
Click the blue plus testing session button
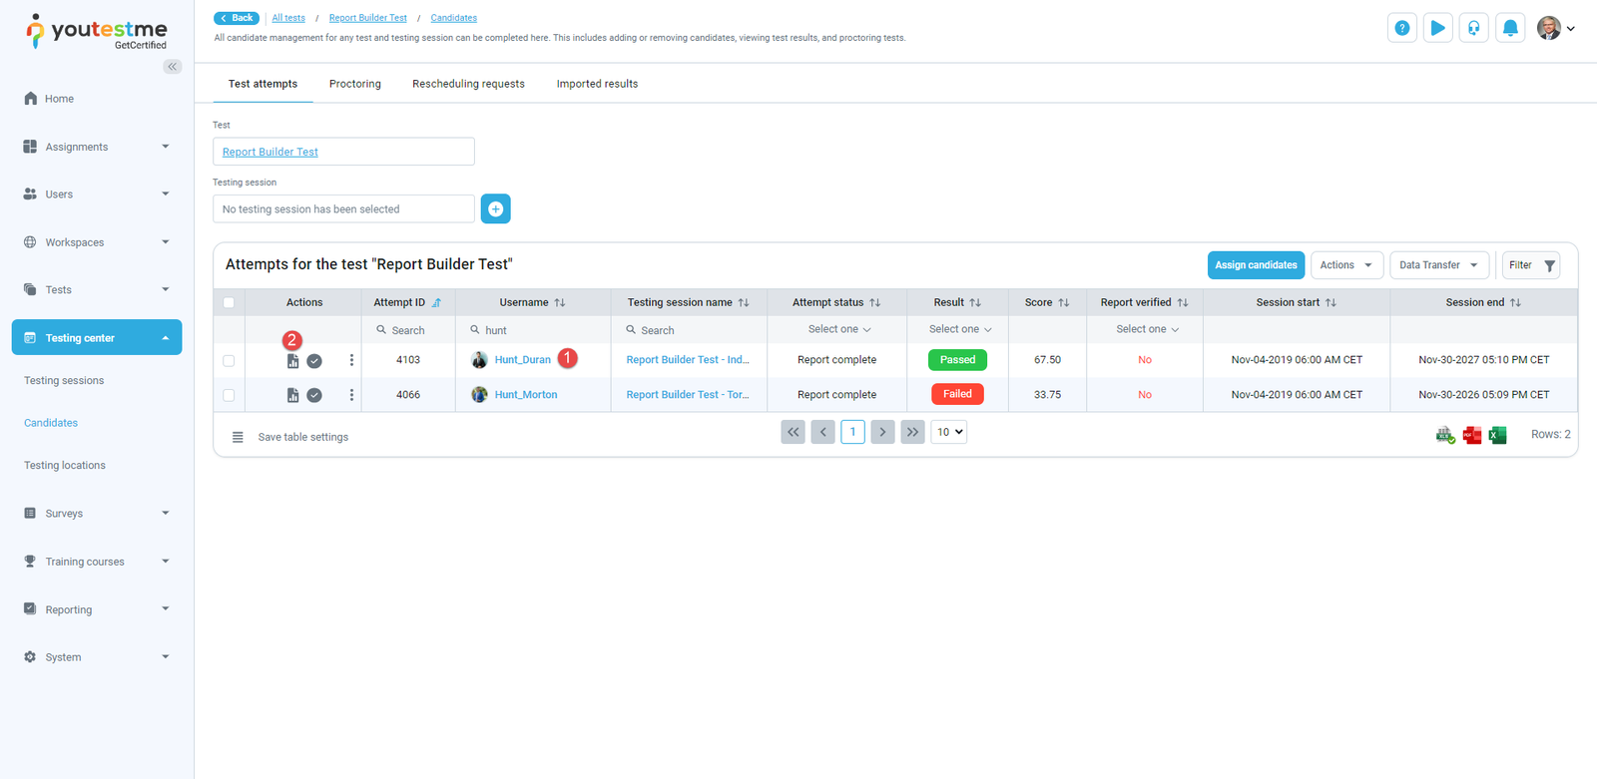click(495, 208)
